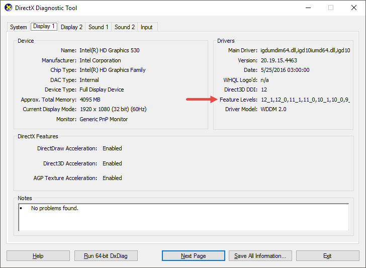Click the DirectX title bar icon

pos(8,8)
